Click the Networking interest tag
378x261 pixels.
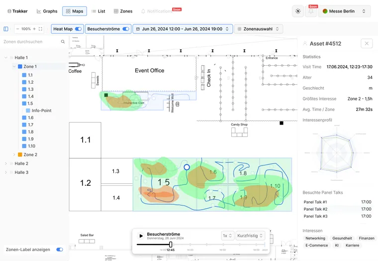315,238
